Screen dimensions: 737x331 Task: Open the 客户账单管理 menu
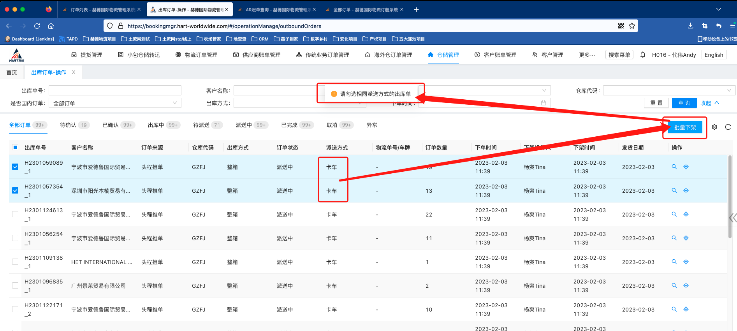(x=496, y=55)
